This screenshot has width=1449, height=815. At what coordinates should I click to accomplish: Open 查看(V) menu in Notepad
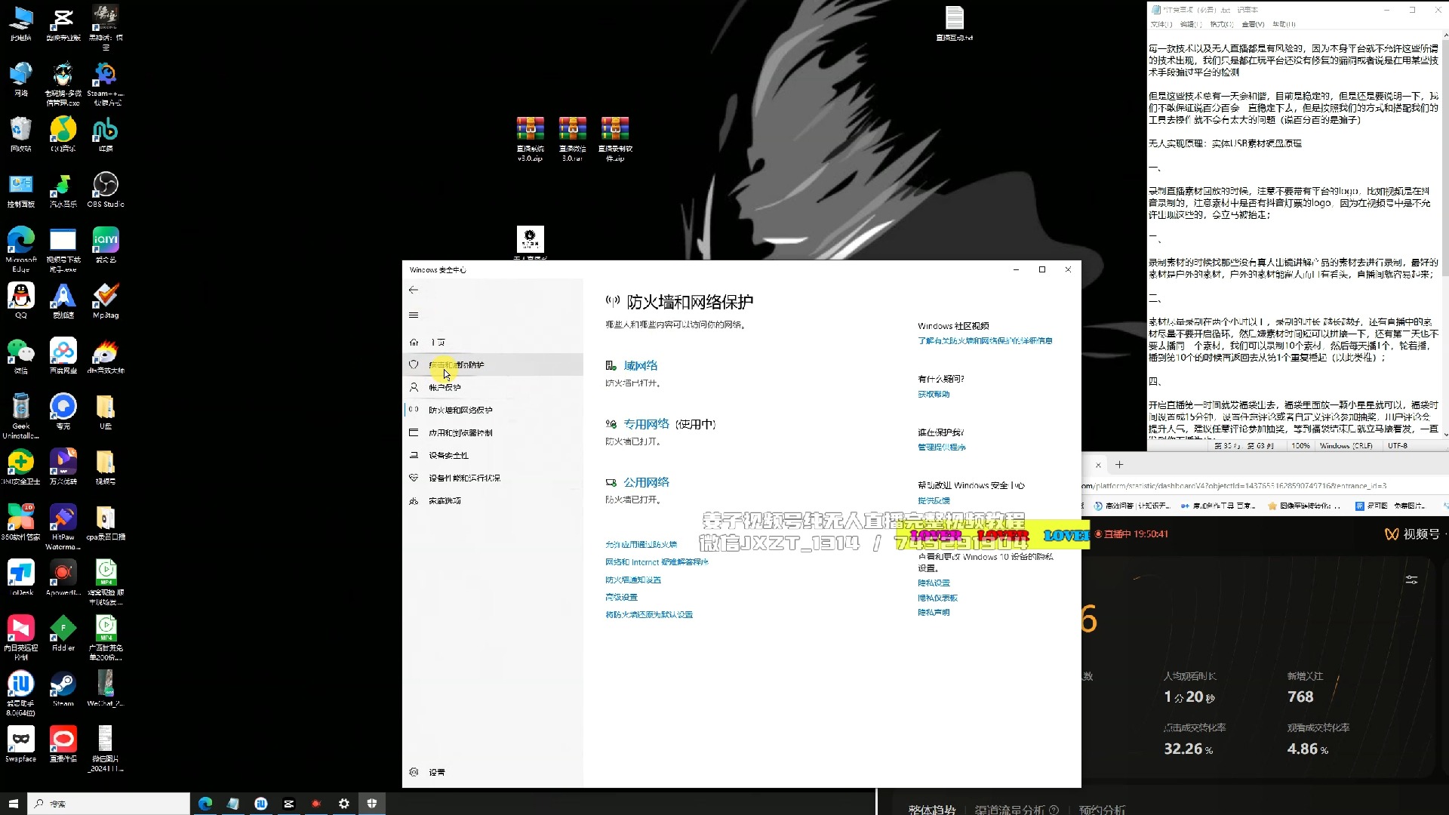coord(1253,24)
